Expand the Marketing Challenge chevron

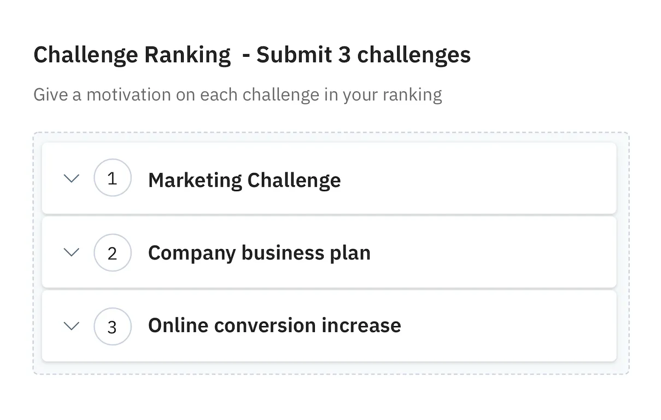(x=72, y=179)
